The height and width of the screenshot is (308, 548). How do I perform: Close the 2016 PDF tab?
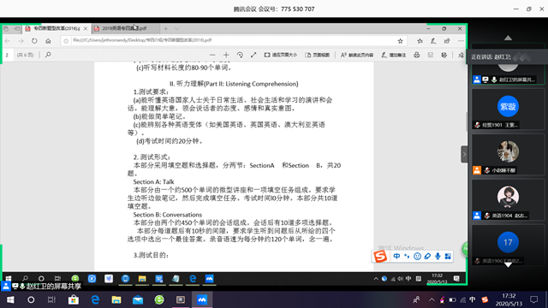pos(86,28)
